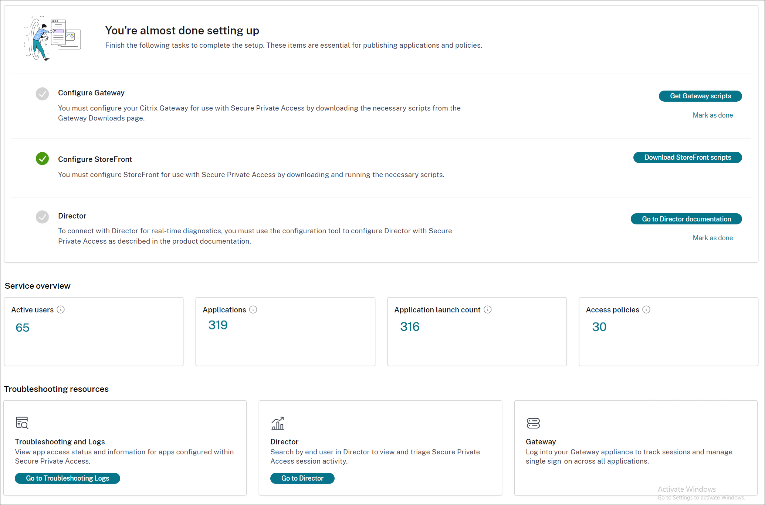Open Go to Troubleshooting Logs
The image size is (765, 505).
[67, 478]
